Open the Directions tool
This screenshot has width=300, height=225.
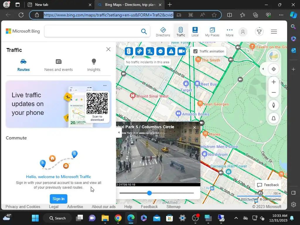point(163,32)
